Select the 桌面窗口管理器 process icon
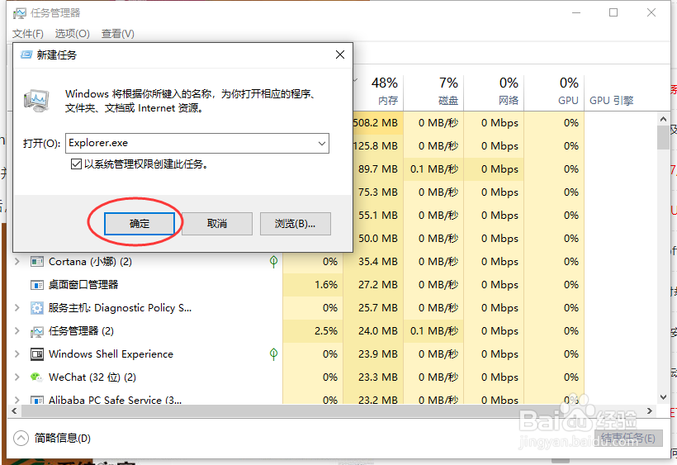Viewport: 677px width, 465px height. point(36,285)
